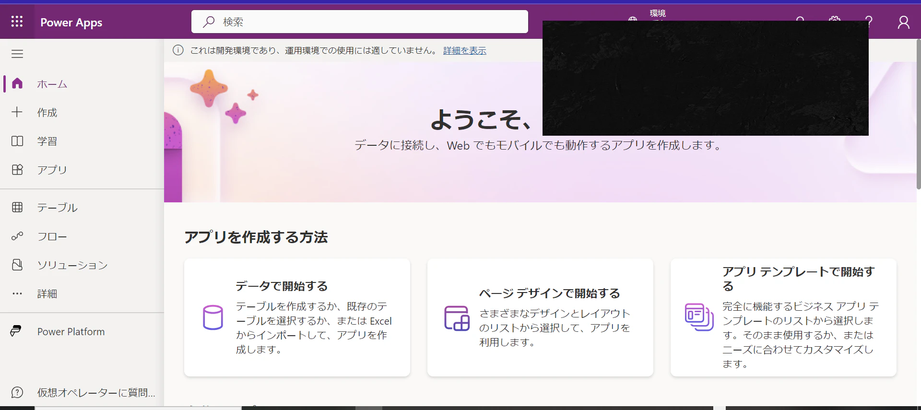
Task: Open テーブル in the sidebar
Action: pyautogui.click(x=82, y=208)
